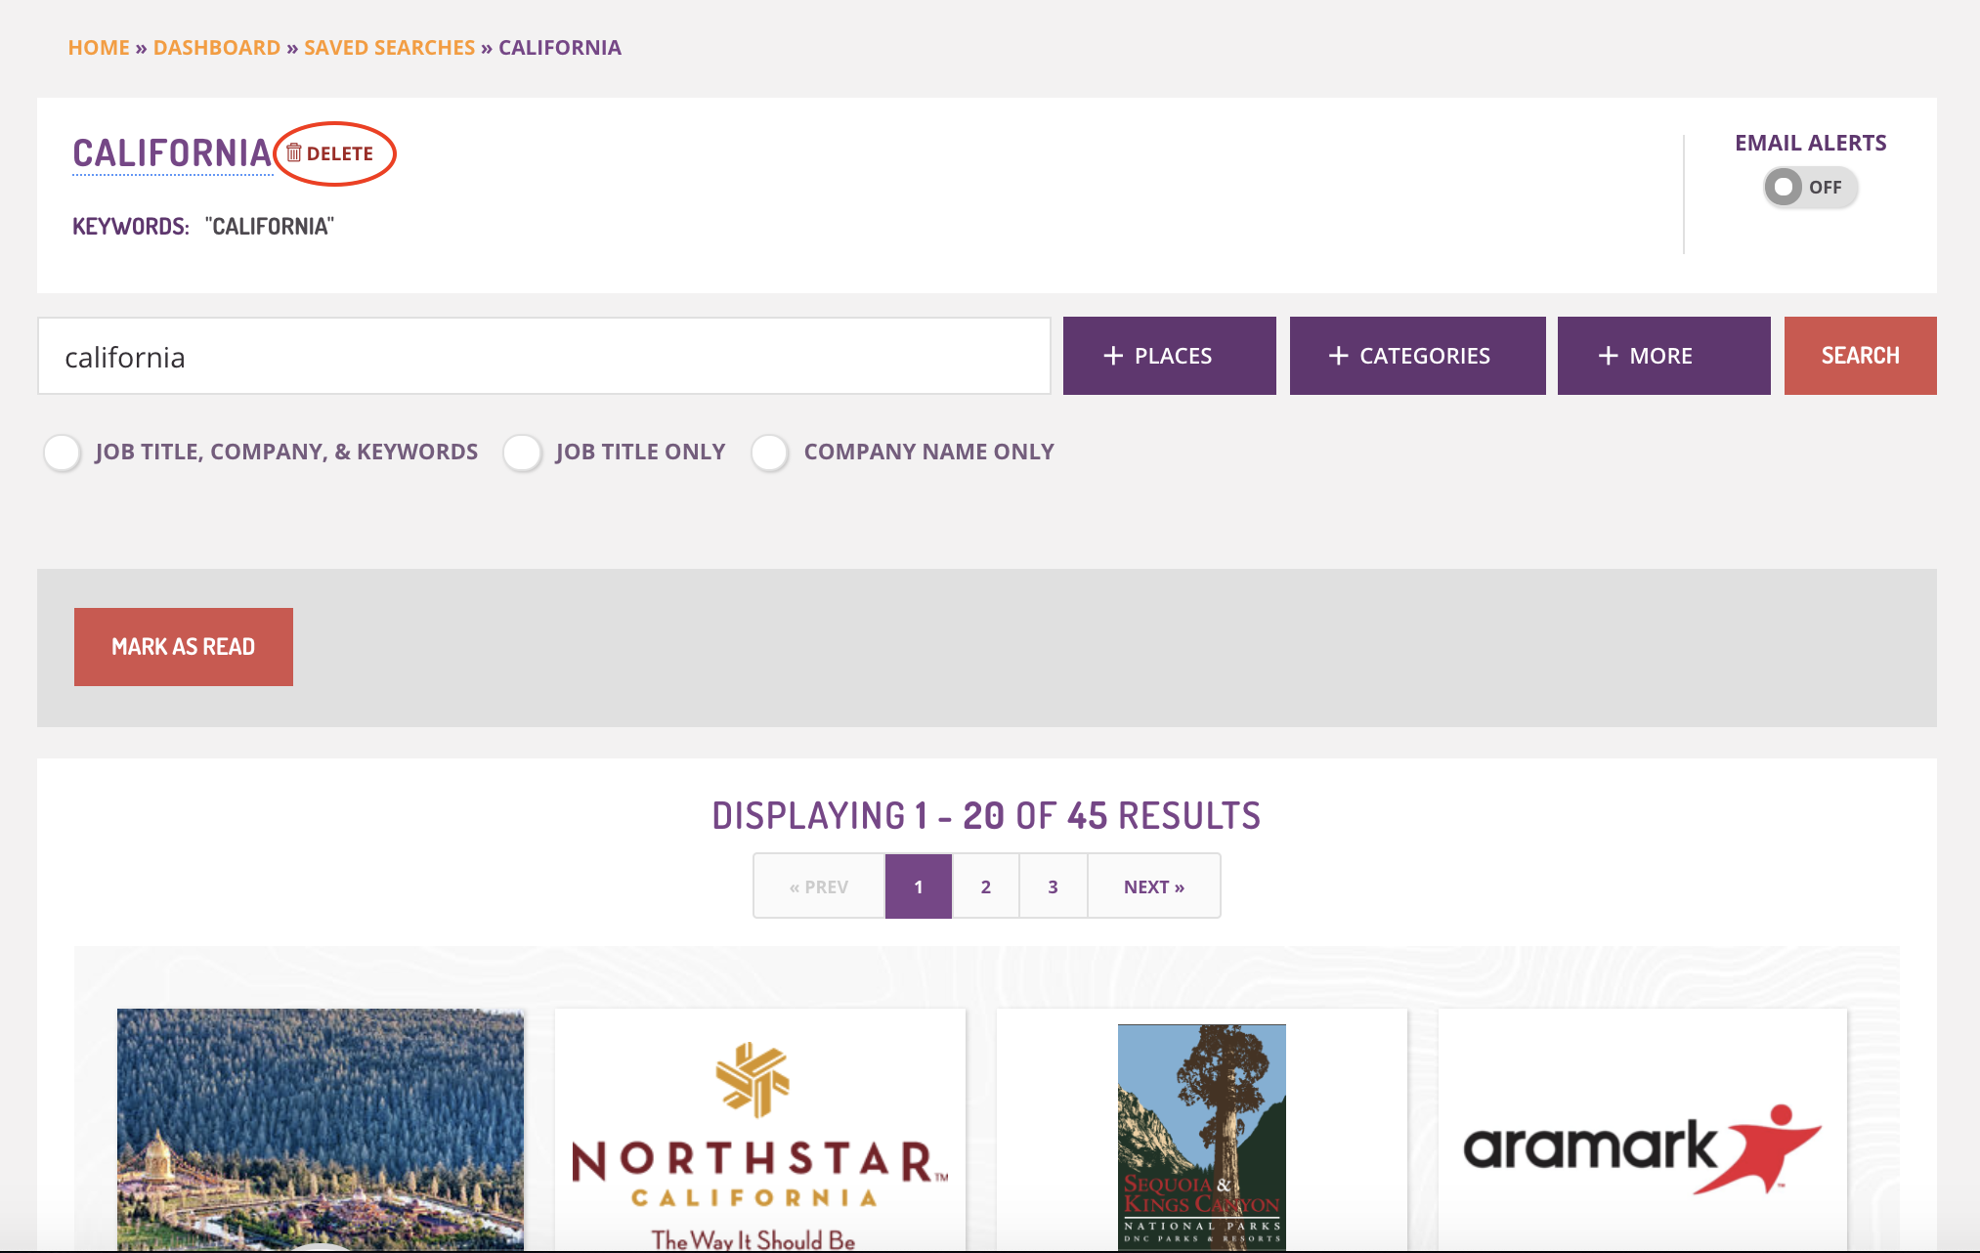Toggle Email Alerts switch
This screenshot has width=1980, height=1253.
coord(1810,187)
